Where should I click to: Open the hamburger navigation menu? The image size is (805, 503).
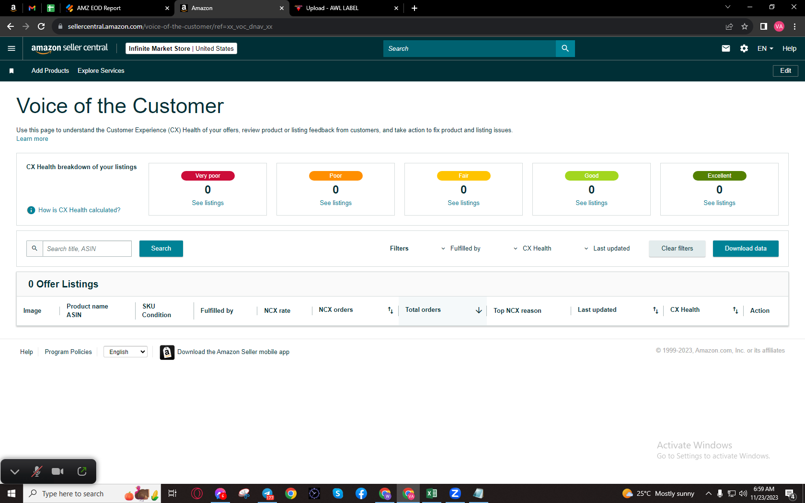click(11, 48)
